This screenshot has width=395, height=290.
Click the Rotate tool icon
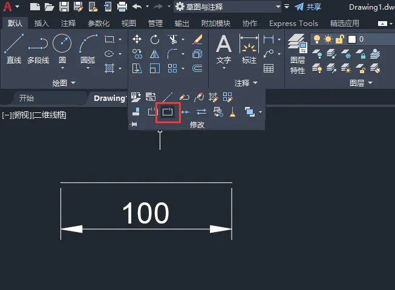155,39
